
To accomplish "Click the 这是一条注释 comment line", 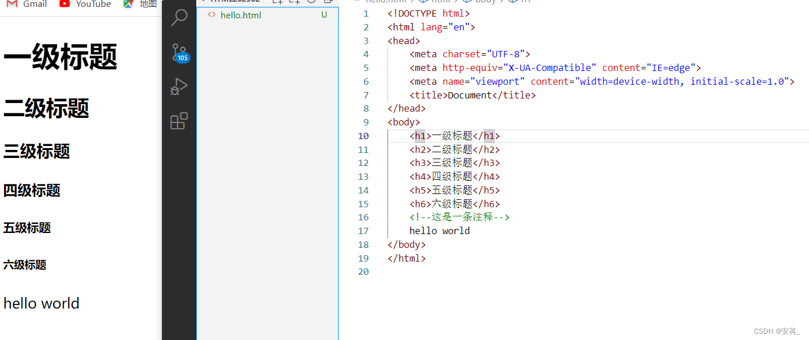I will click(459, 217).
